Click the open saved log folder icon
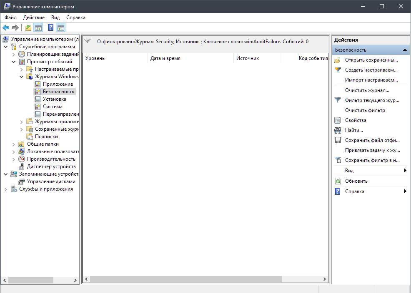411x293 pixels. pyautogui.click(x=338, y=60)
